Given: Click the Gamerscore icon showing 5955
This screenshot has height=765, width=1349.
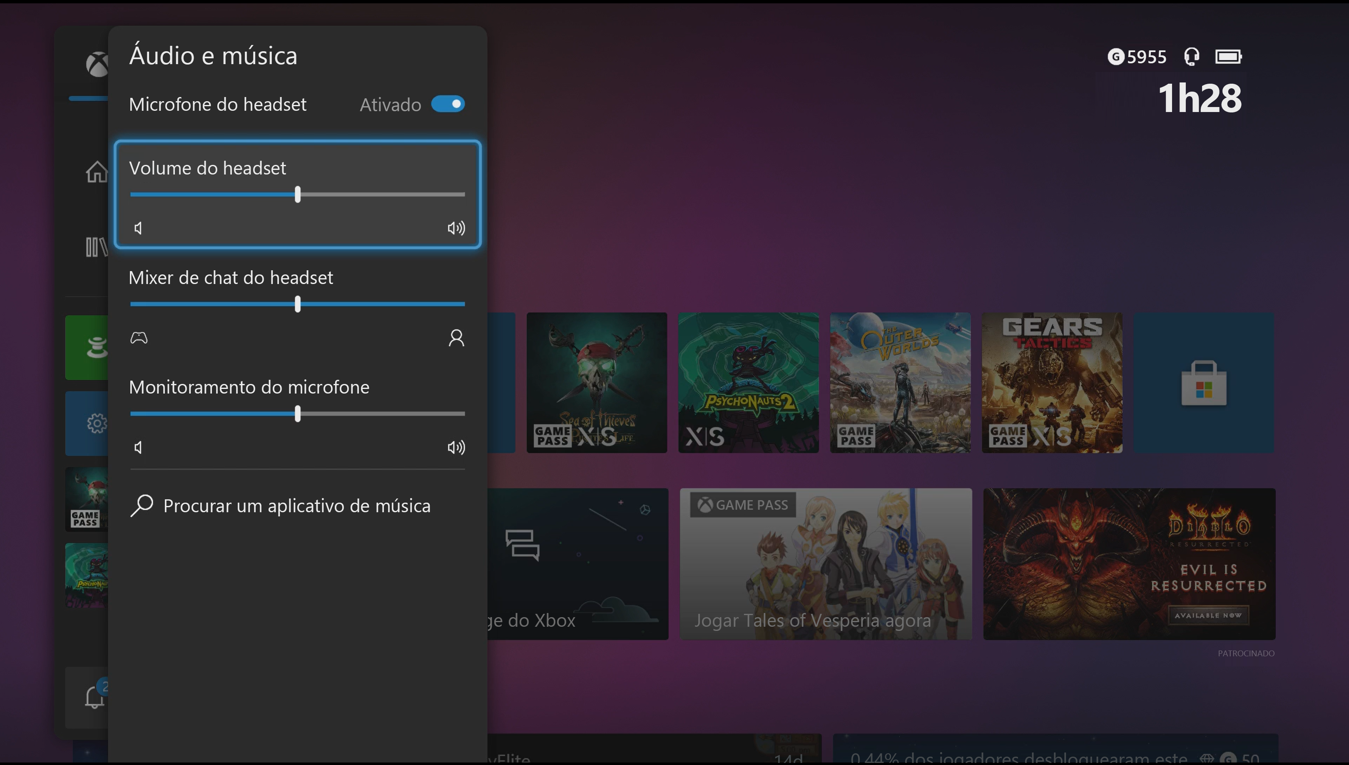Looking at the screenshot, I should click(1117, 56).
